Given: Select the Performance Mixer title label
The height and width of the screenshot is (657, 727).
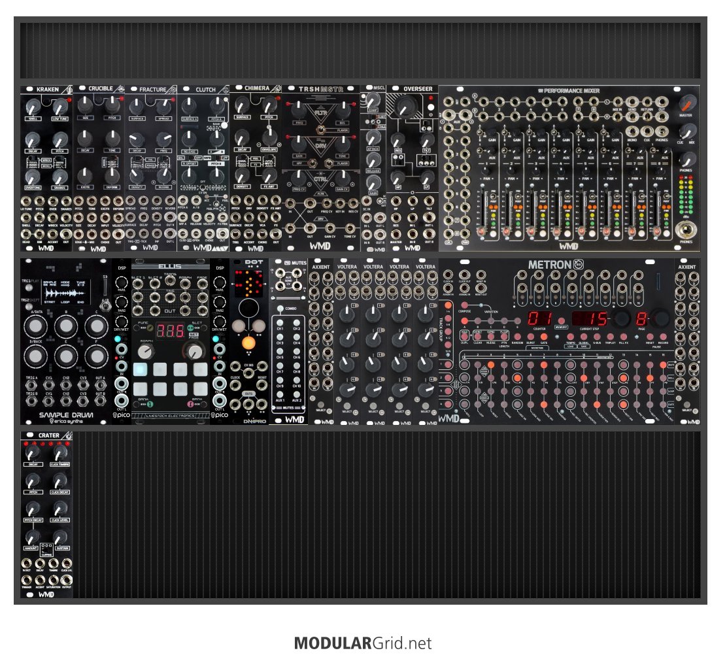Looking at the screenshot, I should tap(569, 91).
